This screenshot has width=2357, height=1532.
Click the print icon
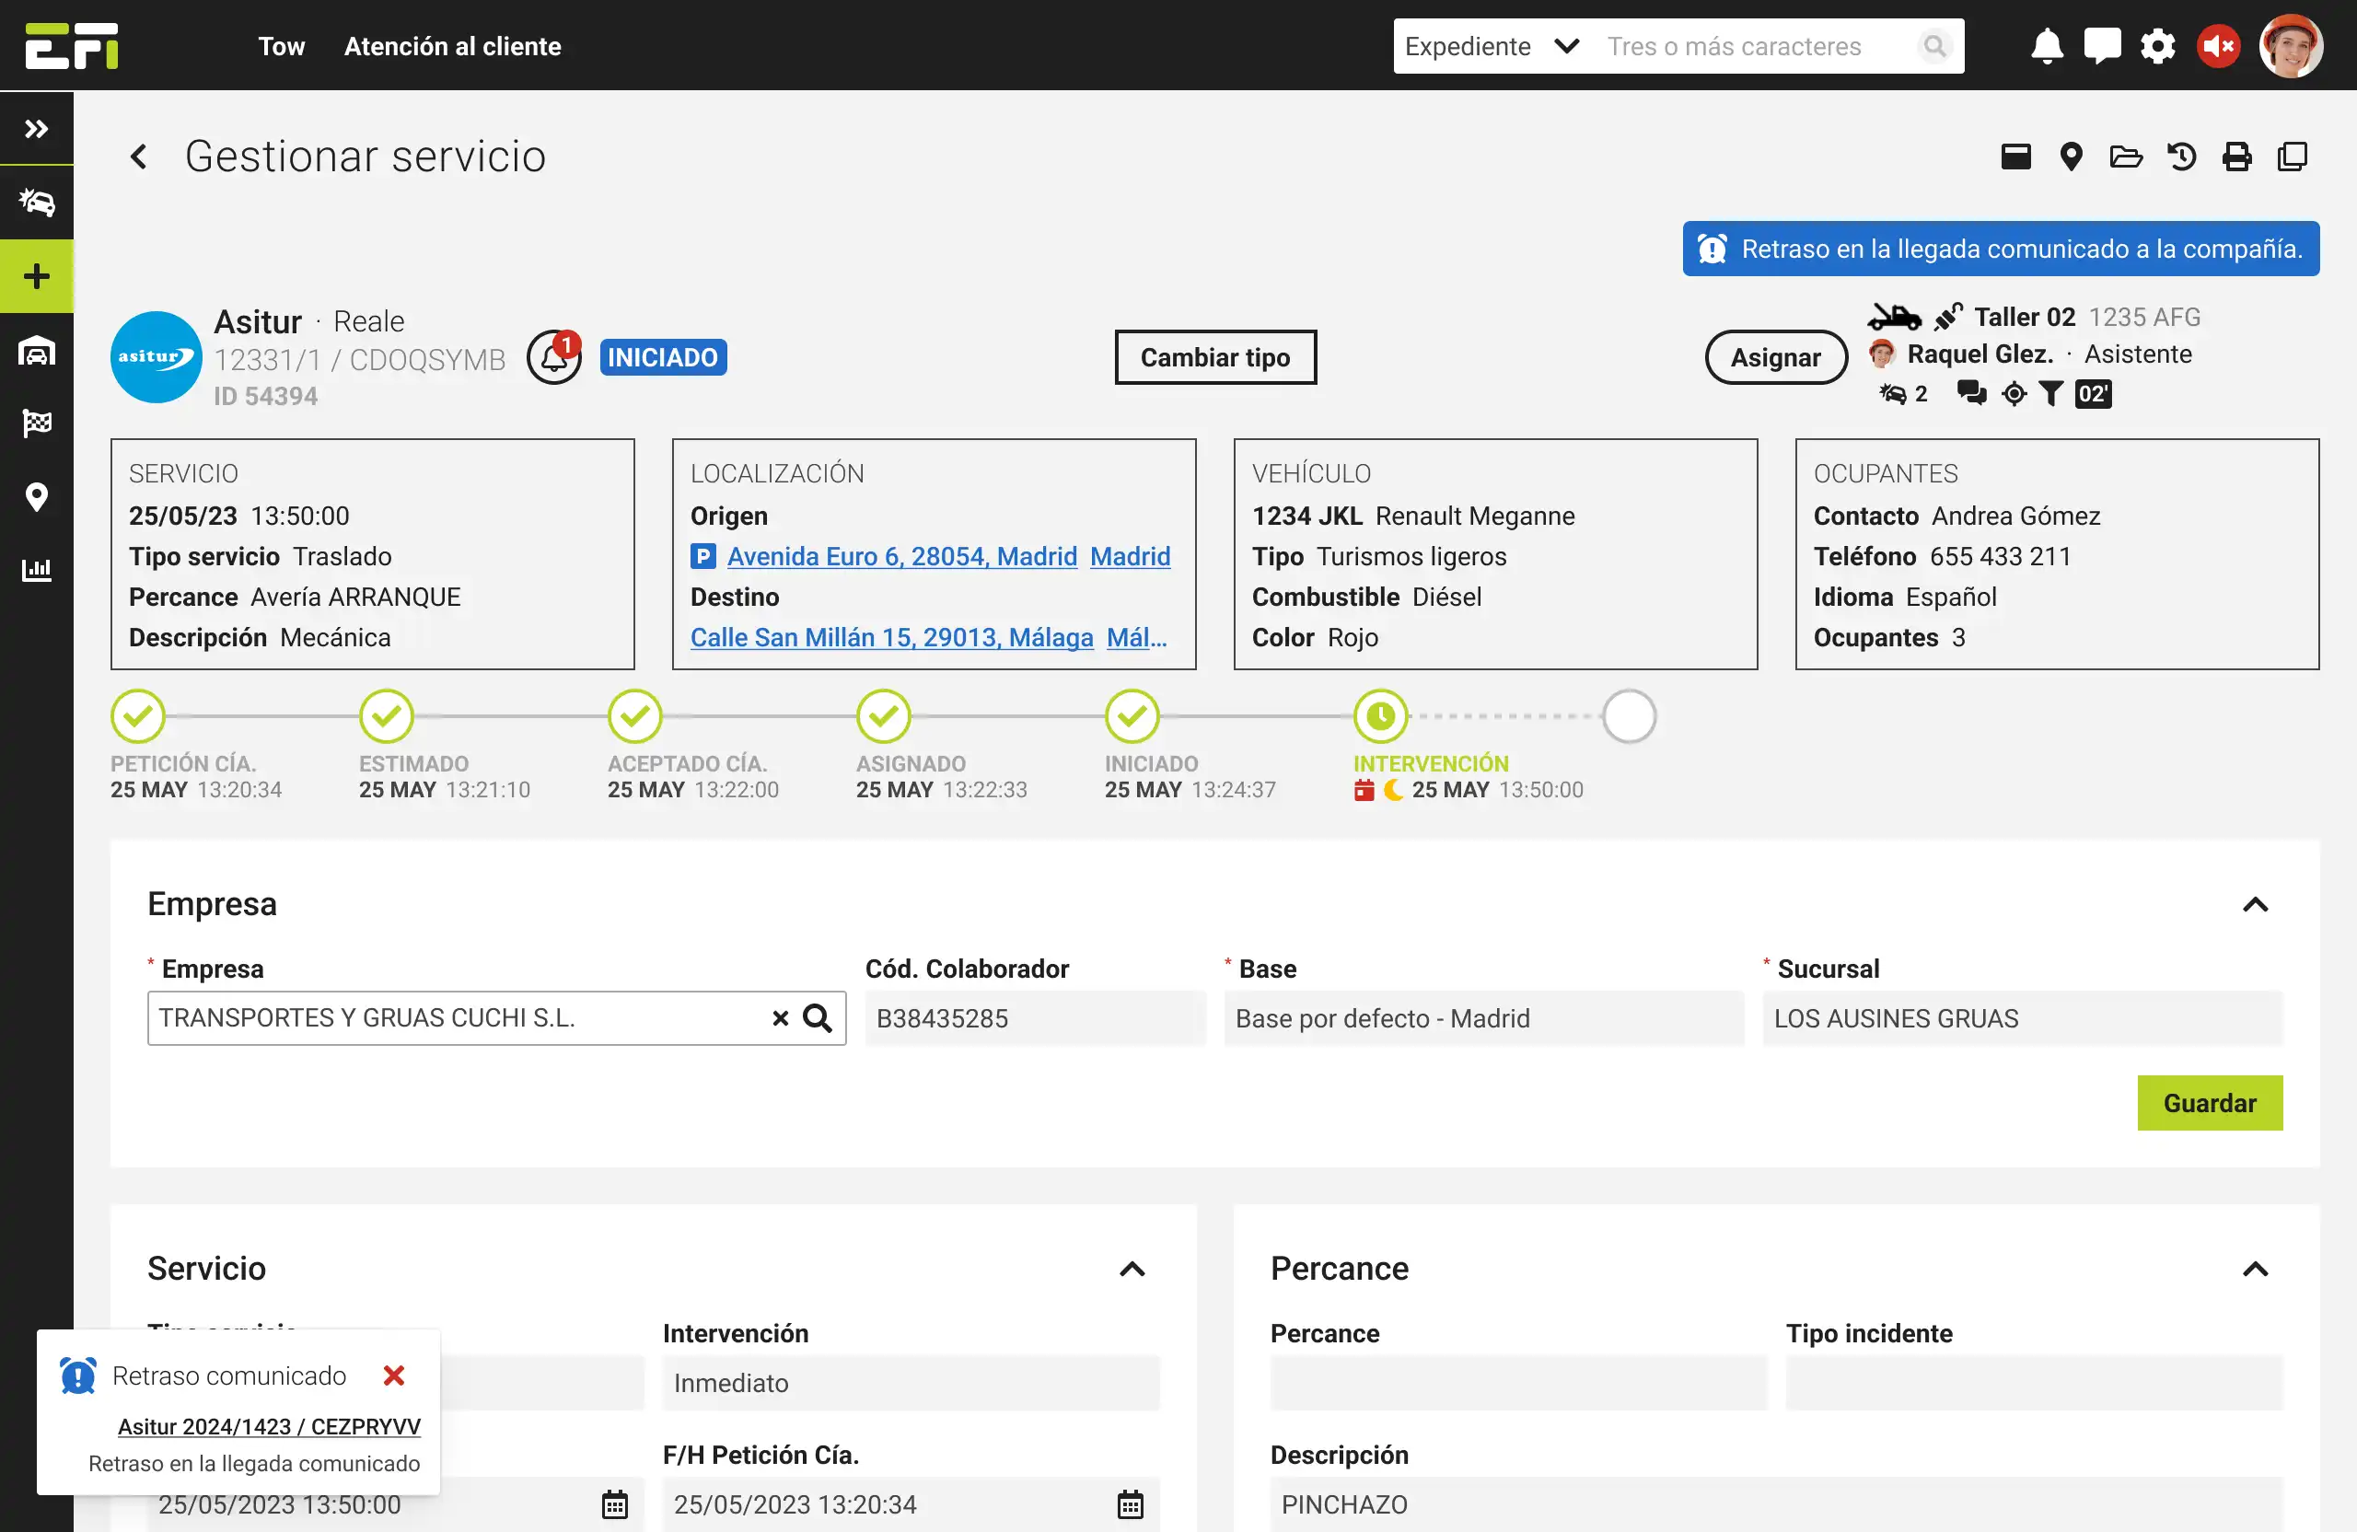pos(2237,157)
